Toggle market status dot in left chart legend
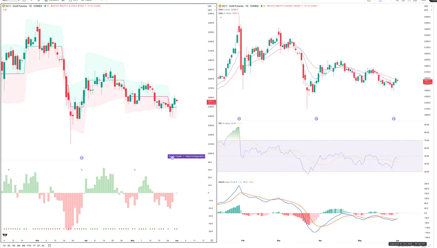The image size is (437, 248). (45, 6)
